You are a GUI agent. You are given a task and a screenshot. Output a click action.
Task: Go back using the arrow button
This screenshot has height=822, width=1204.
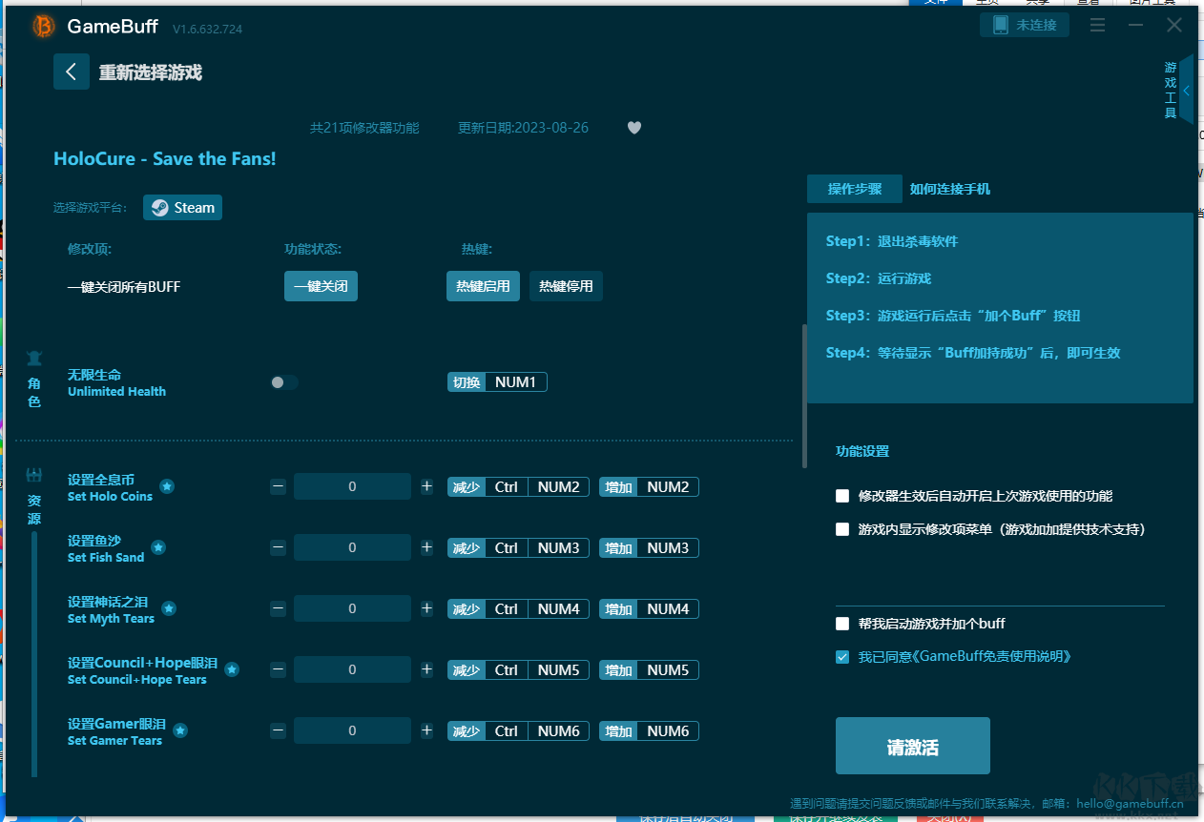pyautogui.click(x=72, y=72)
